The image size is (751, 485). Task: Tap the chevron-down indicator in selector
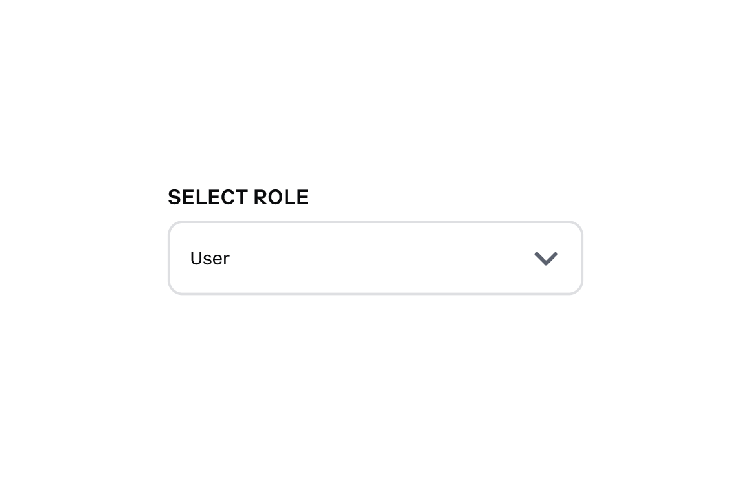546,259
